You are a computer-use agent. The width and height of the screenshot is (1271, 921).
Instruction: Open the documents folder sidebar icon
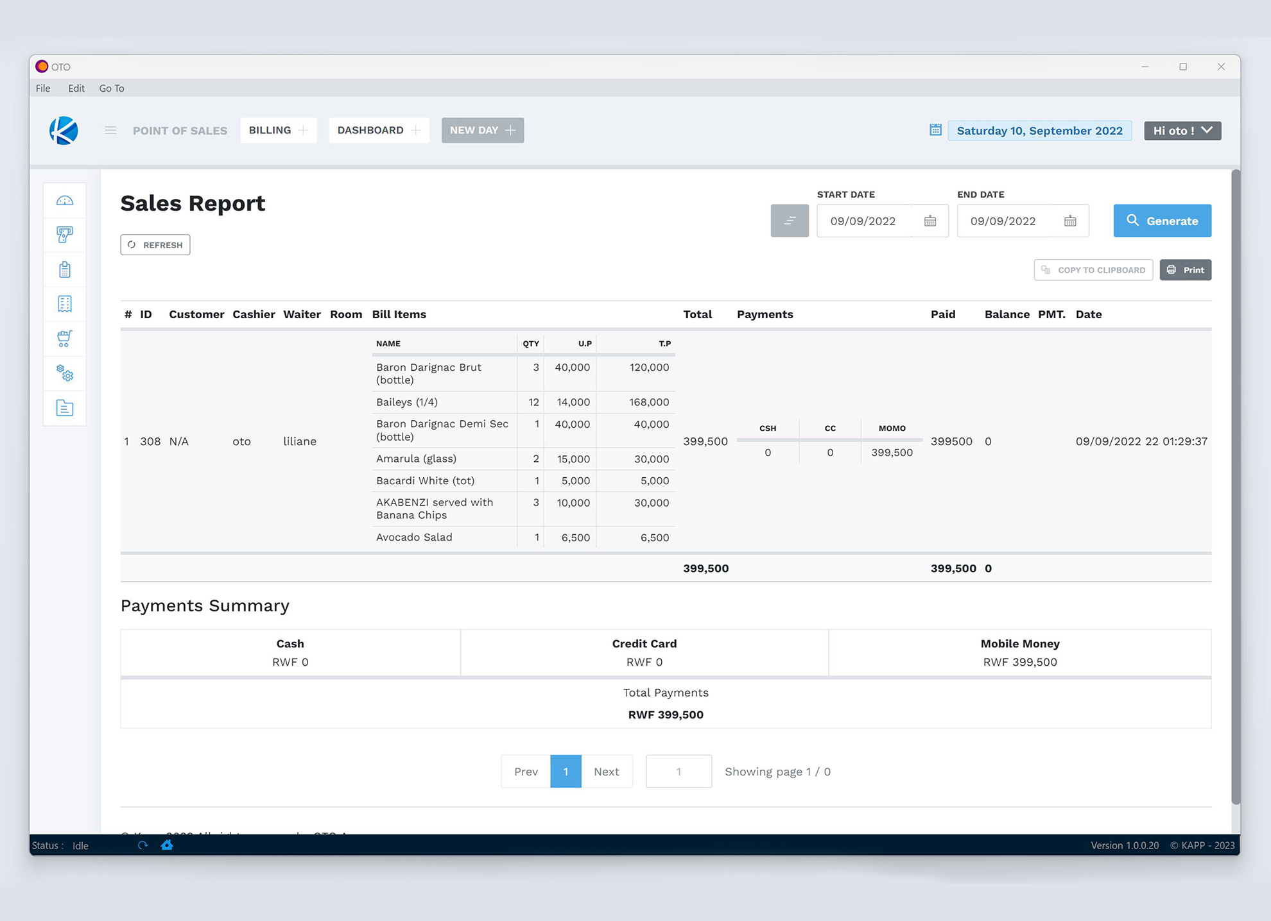coord(64,408)
